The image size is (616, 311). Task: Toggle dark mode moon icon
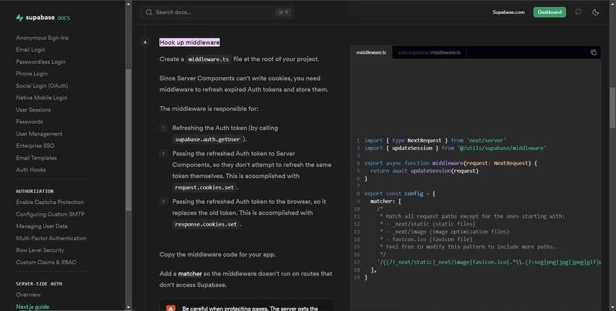pos(595,12)
